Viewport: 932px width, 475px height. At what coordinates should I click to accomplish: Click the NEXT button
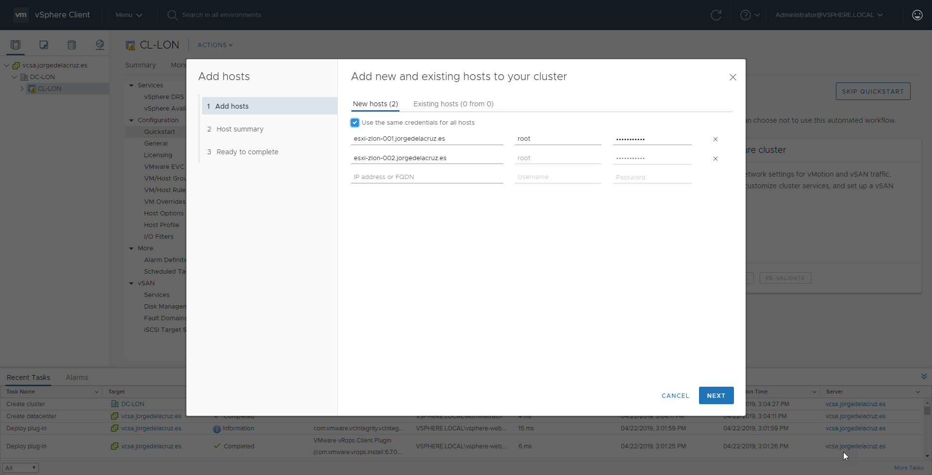pyautogui.click(x=716, y=395)
